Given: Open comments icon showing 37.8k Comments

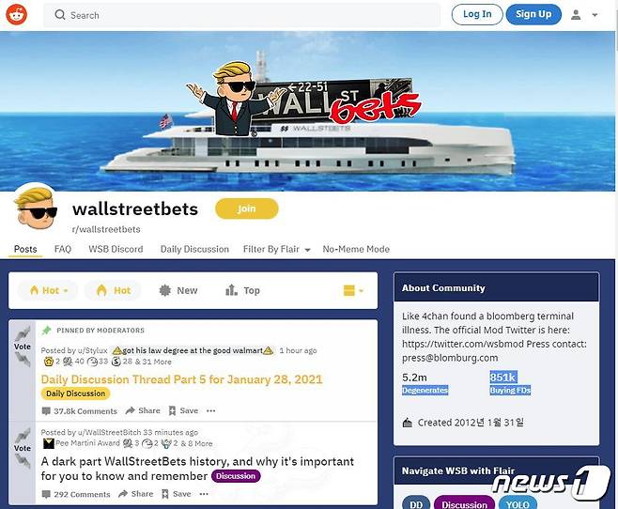Looking at the screenshot, I should [46, 411].
